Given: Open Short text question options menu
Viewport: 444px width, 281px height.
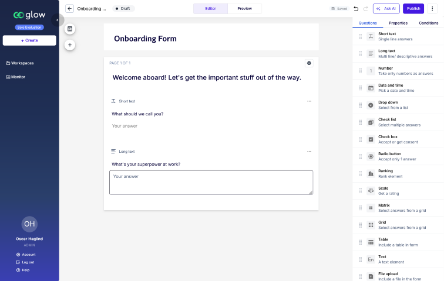Looking at the screenshot, I should point(309,101).
